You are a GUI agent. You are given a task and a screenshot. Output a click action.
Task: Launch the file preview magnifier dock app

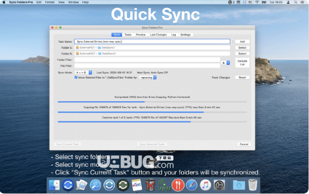click(x=81, y=185)
